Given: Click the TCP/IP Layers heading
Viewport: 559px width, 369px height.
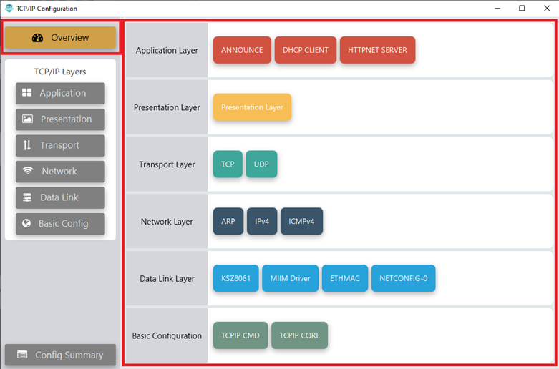Looking at the screenshot, I should tap(60, 72).
